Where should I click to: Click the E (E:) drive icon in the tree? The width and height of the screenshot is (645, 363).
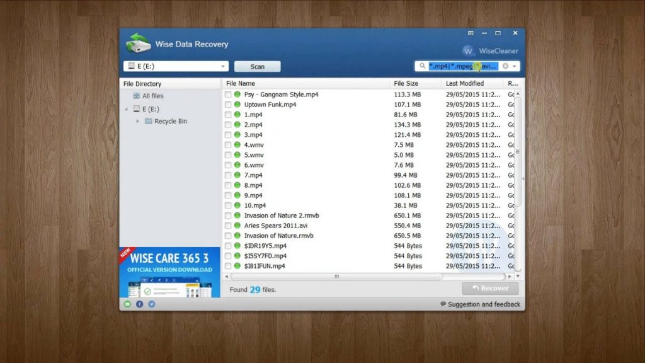[136, 109]
